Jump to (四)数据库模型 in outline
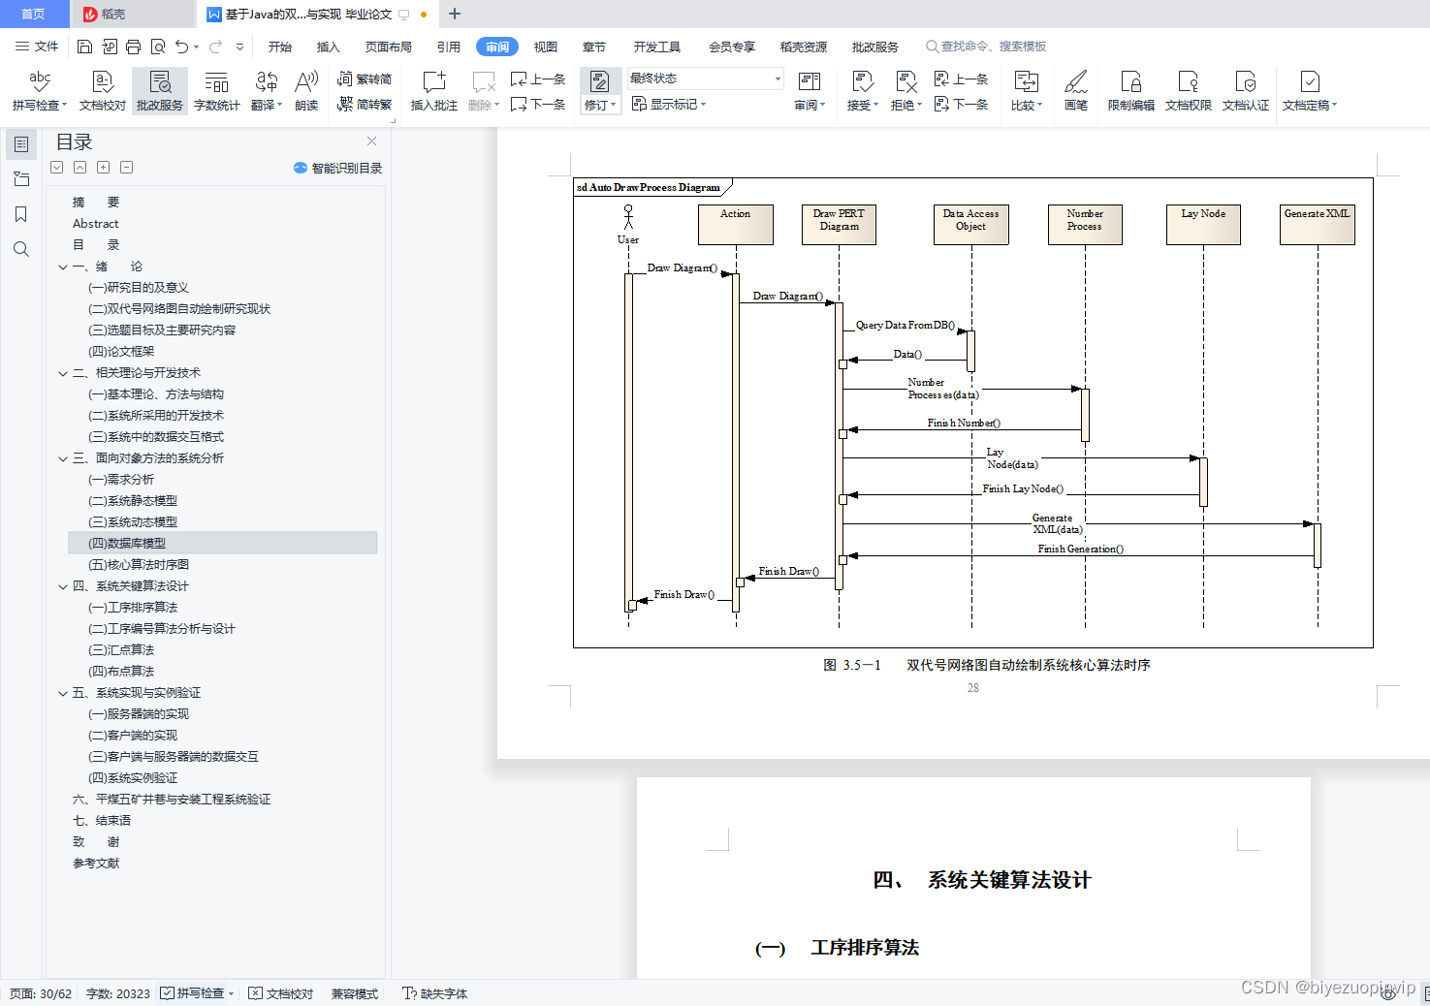Image resolution: width=1430 pixels, height=1006 pixels. pos(223,544)
